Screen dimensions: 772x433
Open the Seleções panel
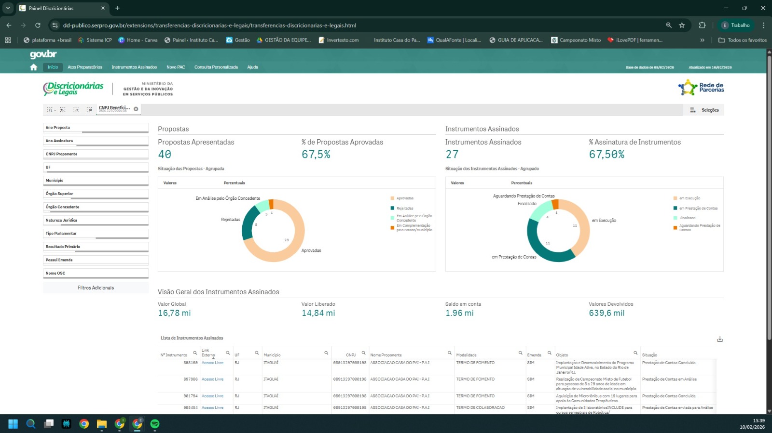click(x=705, y=110)
